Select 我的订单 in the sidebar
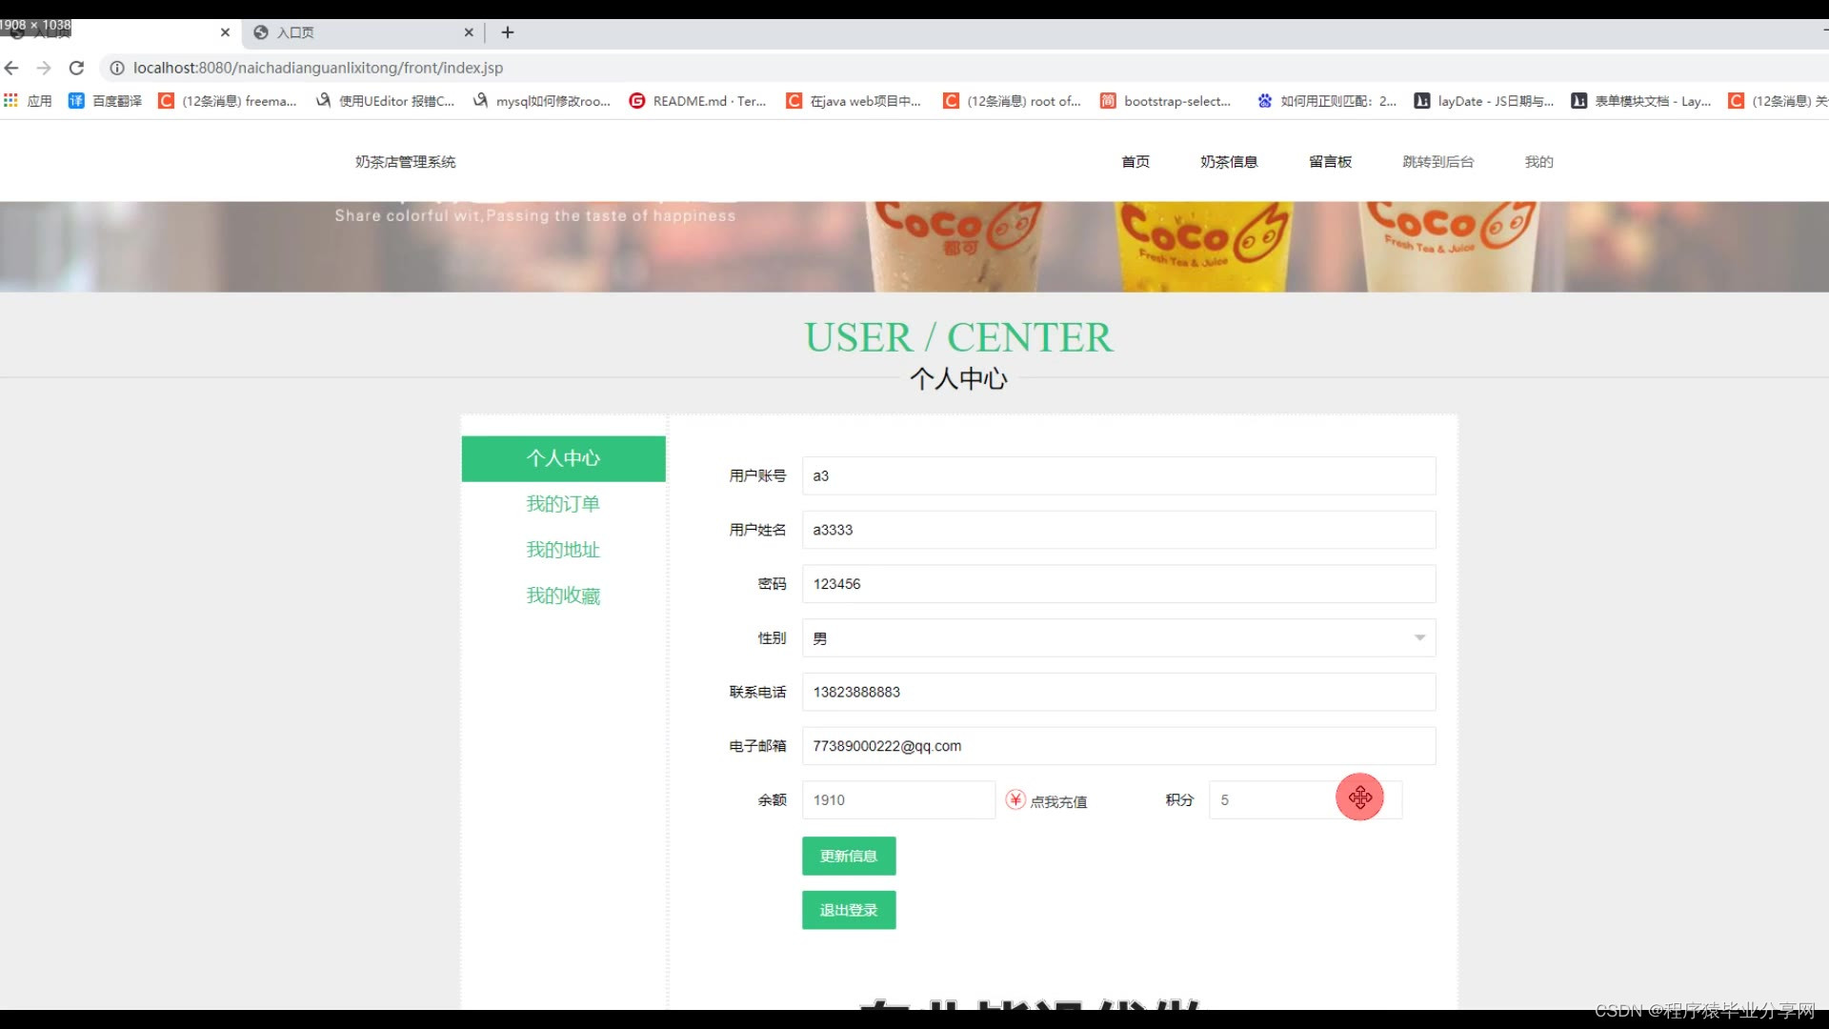The width and height of the screenshot is (1829, 1029). point(563,504)
